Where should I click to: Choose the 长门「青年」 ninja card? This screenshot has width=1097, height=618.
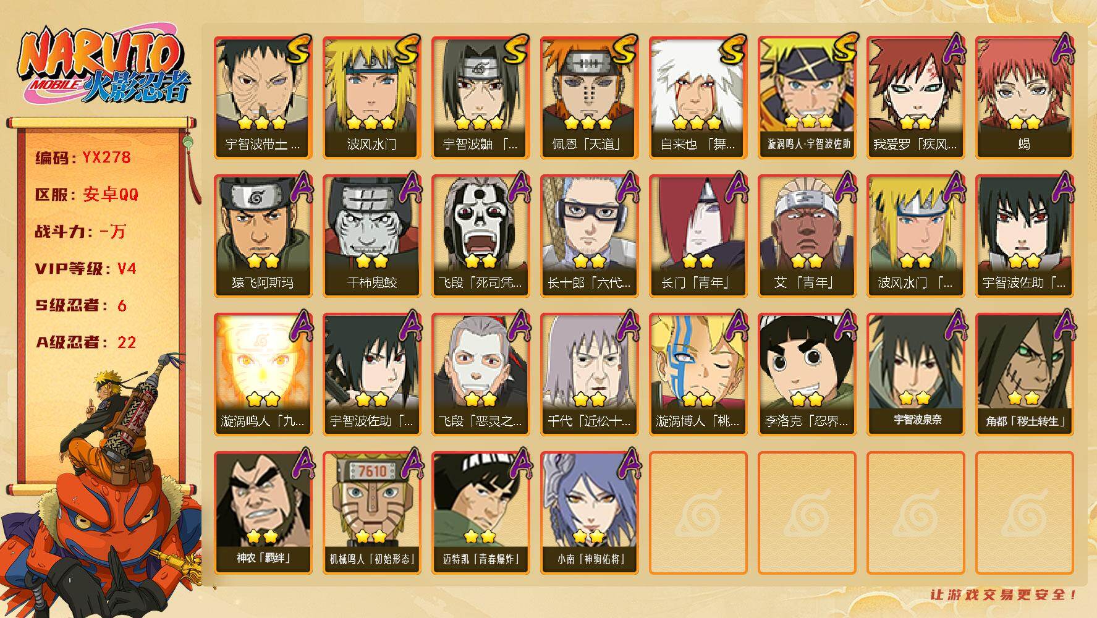(698, 235)
